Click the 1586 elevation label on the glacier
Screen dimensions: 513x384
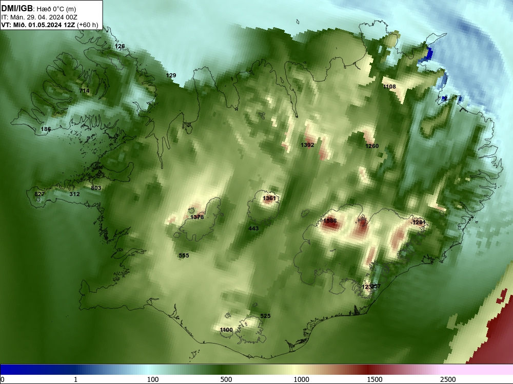click(x=330, y=221)
